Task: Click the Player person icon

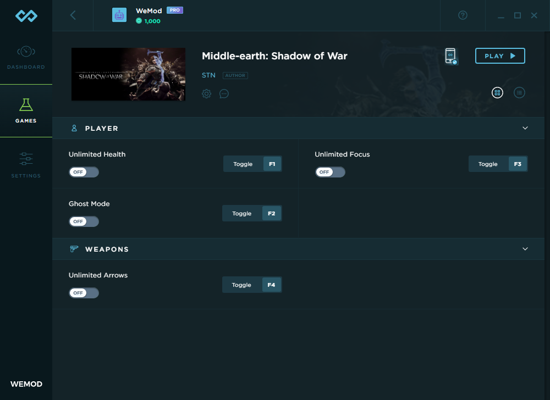Action: pos(74,128)
